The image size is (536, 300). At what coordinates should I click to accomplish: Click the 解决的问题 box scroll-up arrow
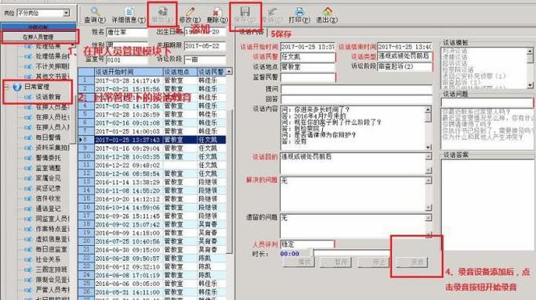pos(429,180)
